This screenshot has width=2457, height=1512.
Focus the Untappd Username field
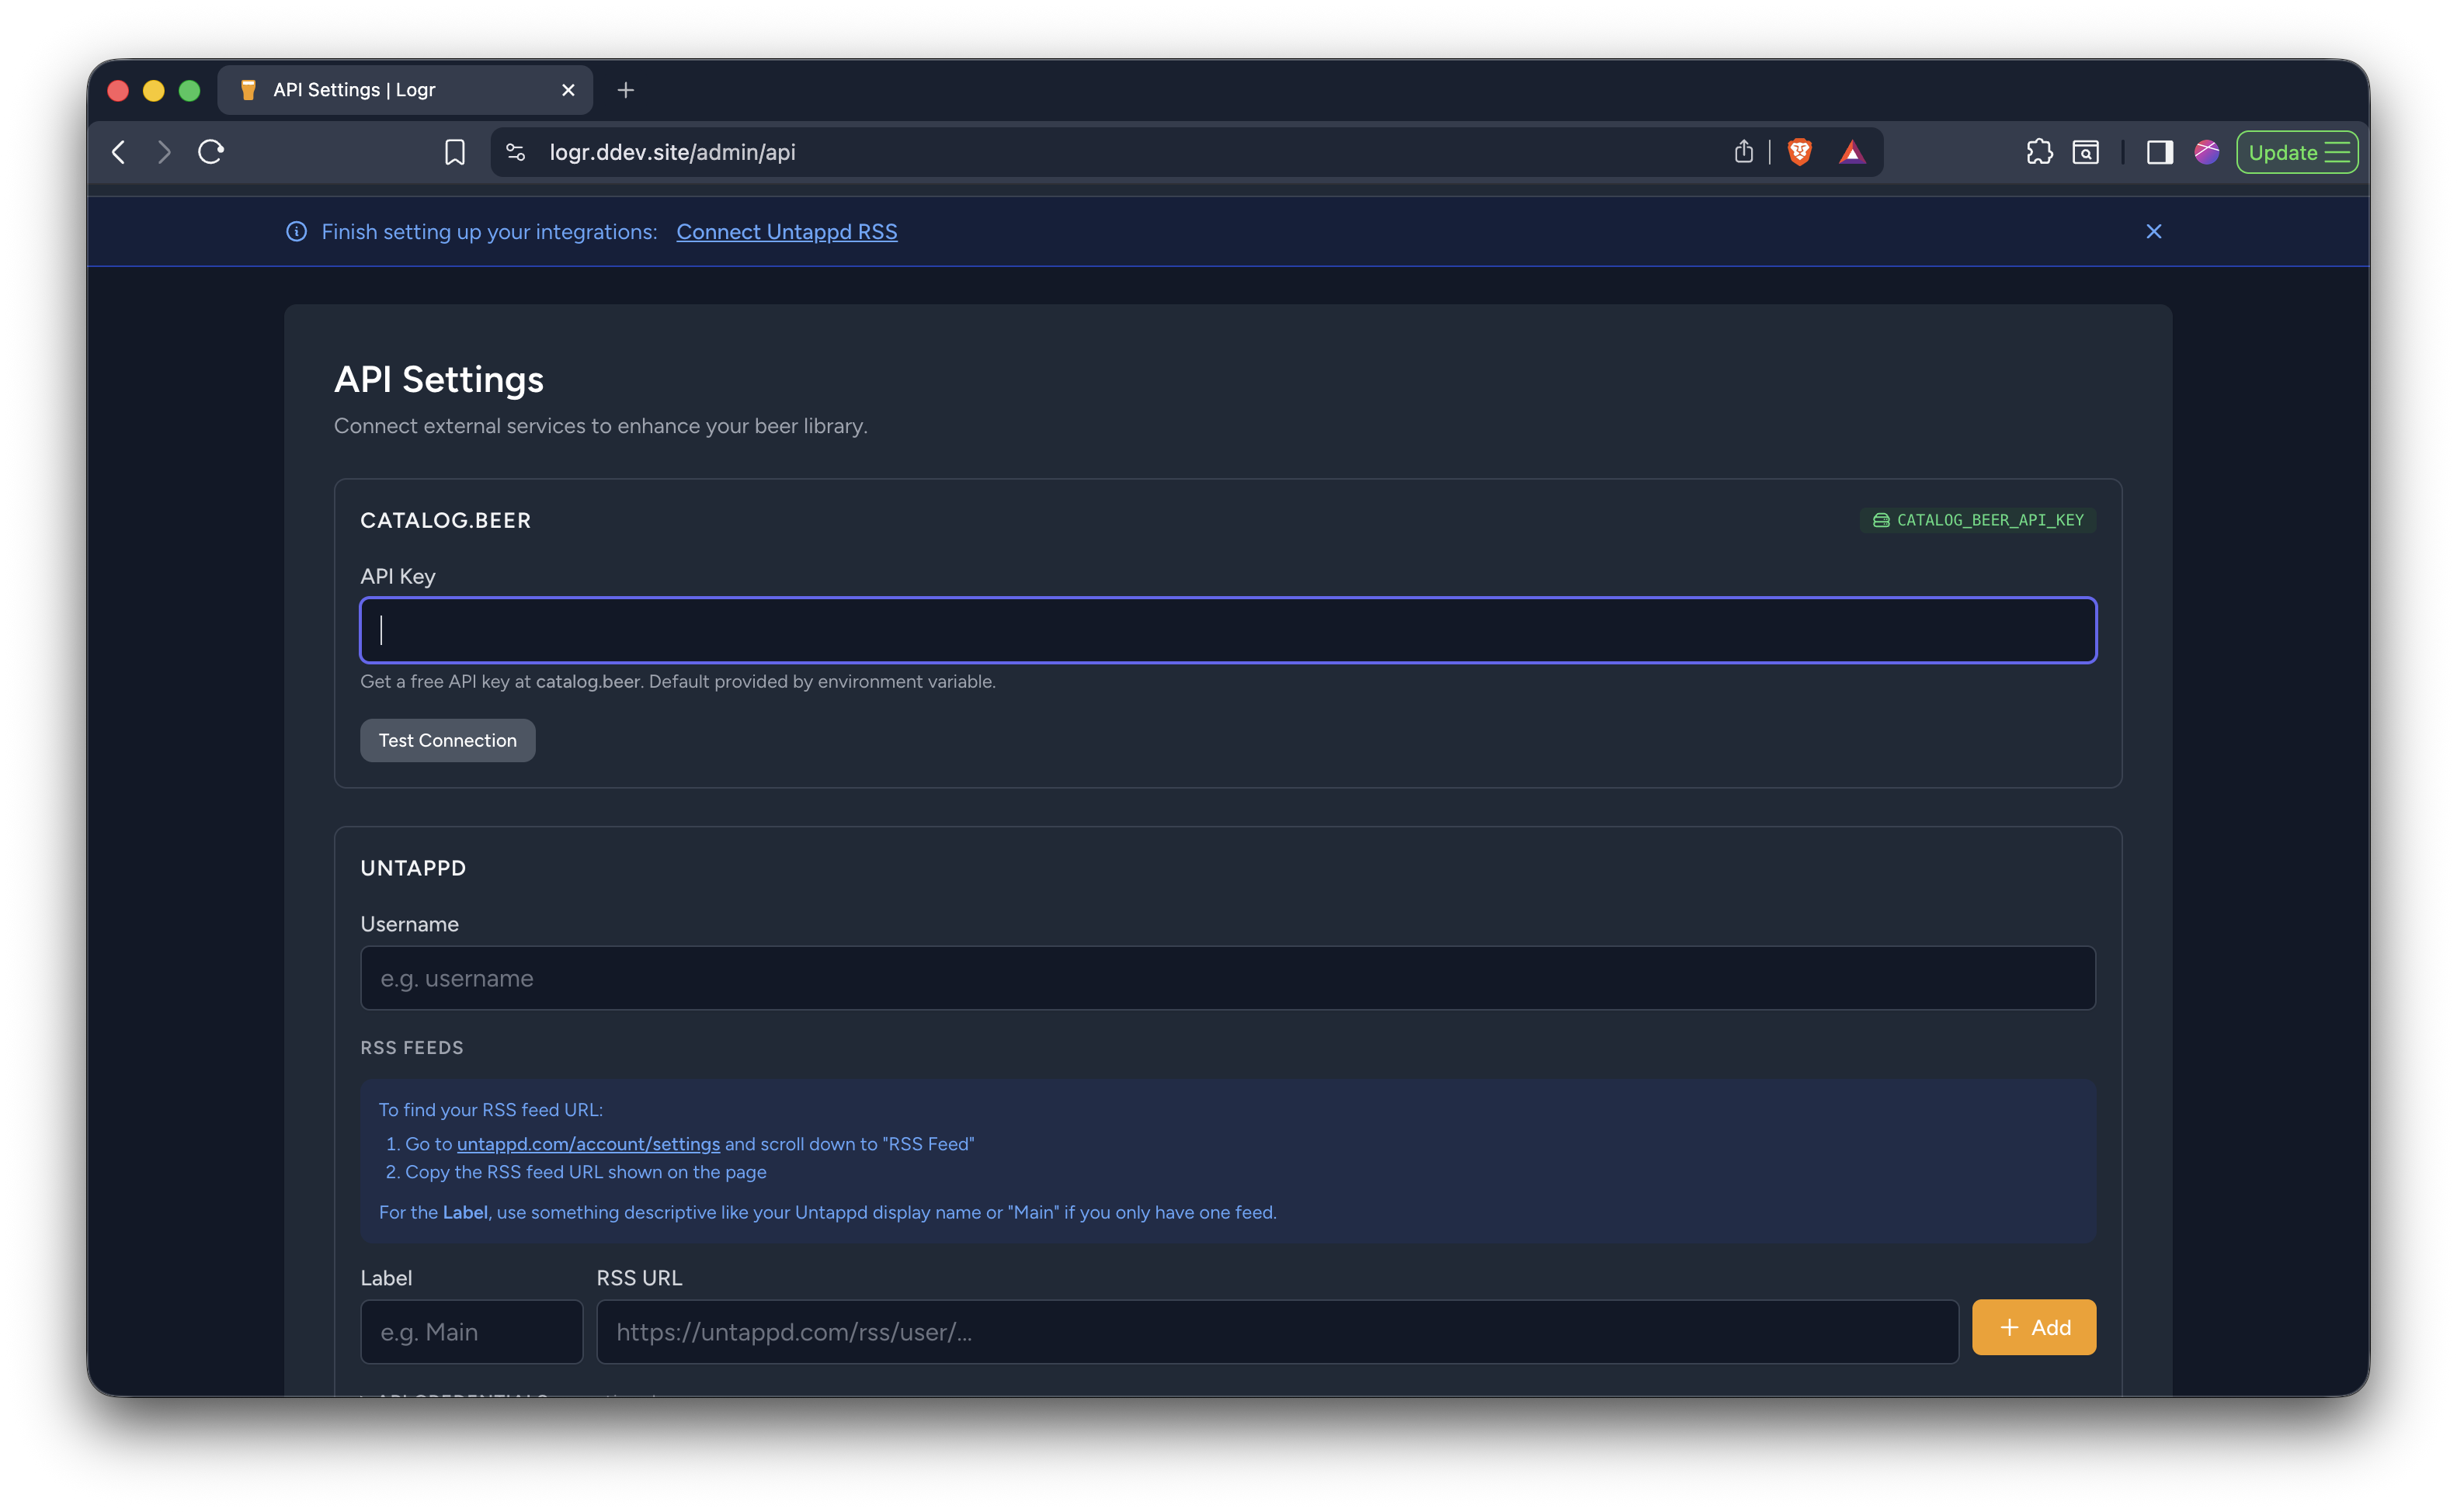(x=1228, y=978)
